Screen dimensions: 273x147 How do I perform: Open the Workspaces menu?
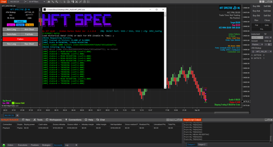54,120
